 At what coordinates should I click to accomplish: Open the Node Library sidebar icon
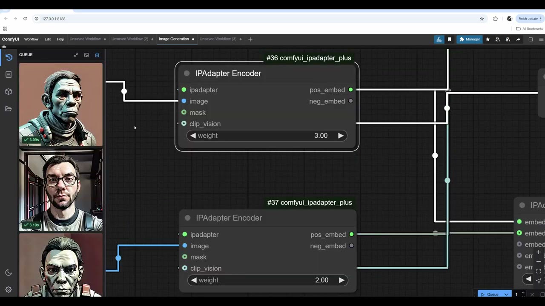(9, 74)
